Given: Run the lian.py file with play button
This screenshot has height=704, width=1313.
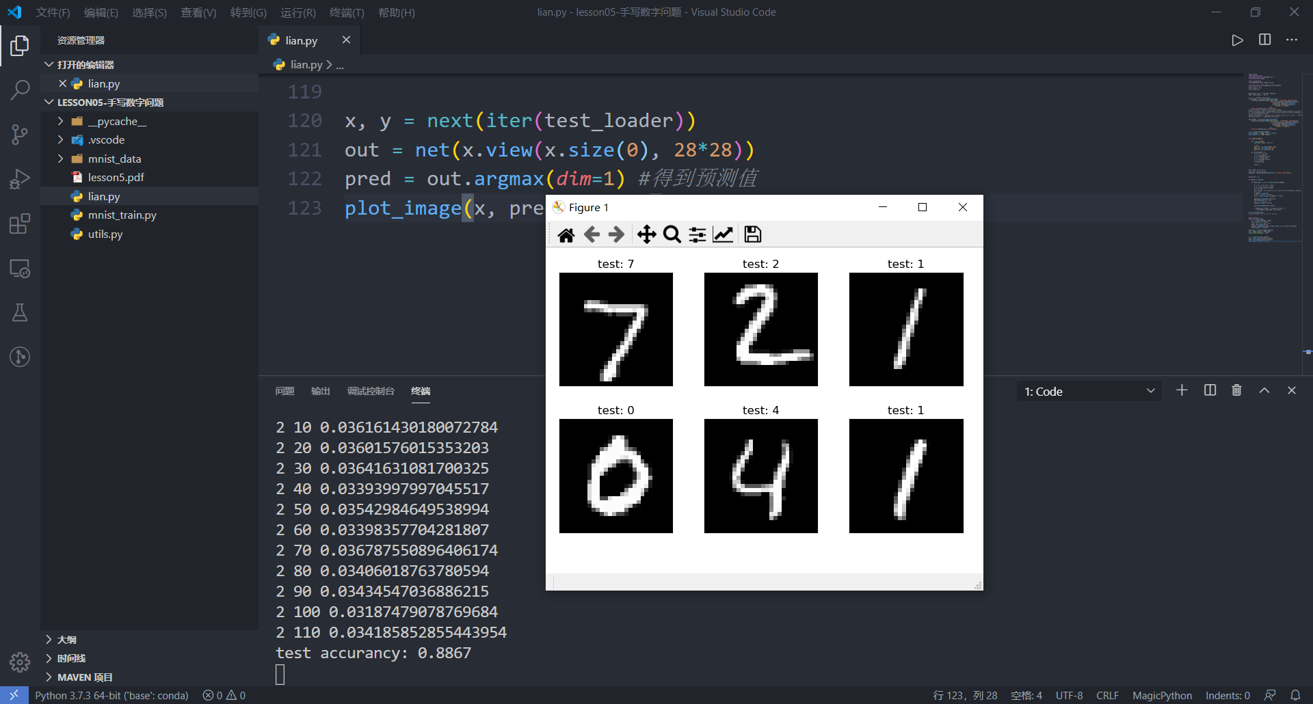Looking at the screenshot, I should tap(1236, 40).
